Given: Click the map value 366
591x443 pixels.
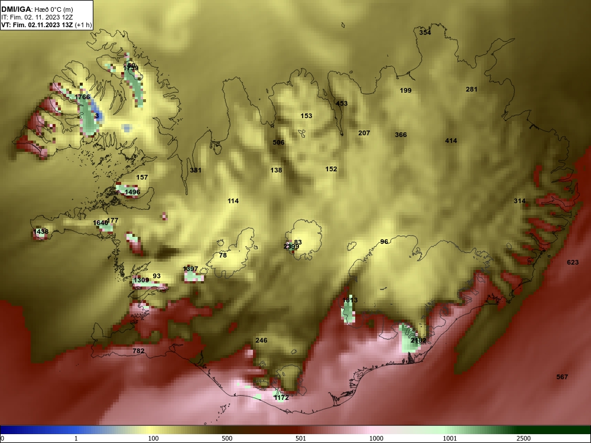Looking at the screenshot, I should click(401, 135).
